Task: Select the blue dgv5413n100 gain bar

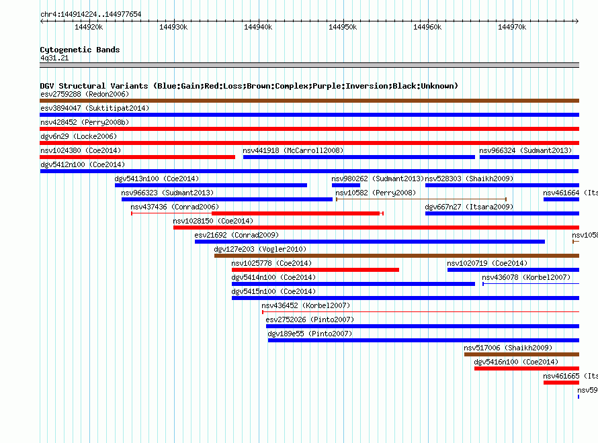Action: coord(211,185)
